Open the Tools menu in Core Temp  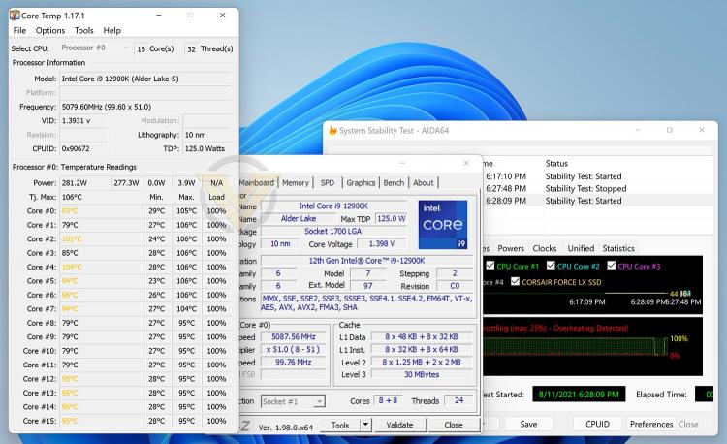click(84, 31)
